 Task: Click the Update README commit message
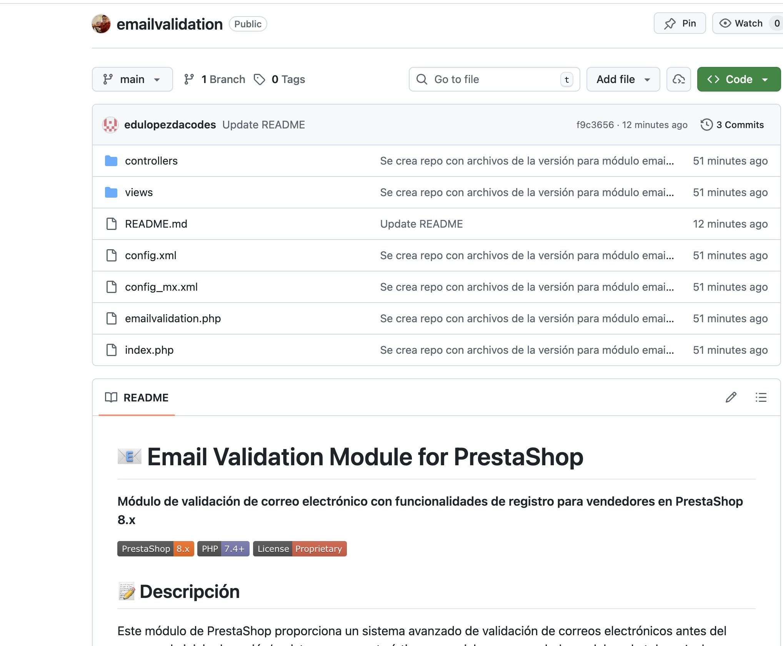(x=263, y=125)
